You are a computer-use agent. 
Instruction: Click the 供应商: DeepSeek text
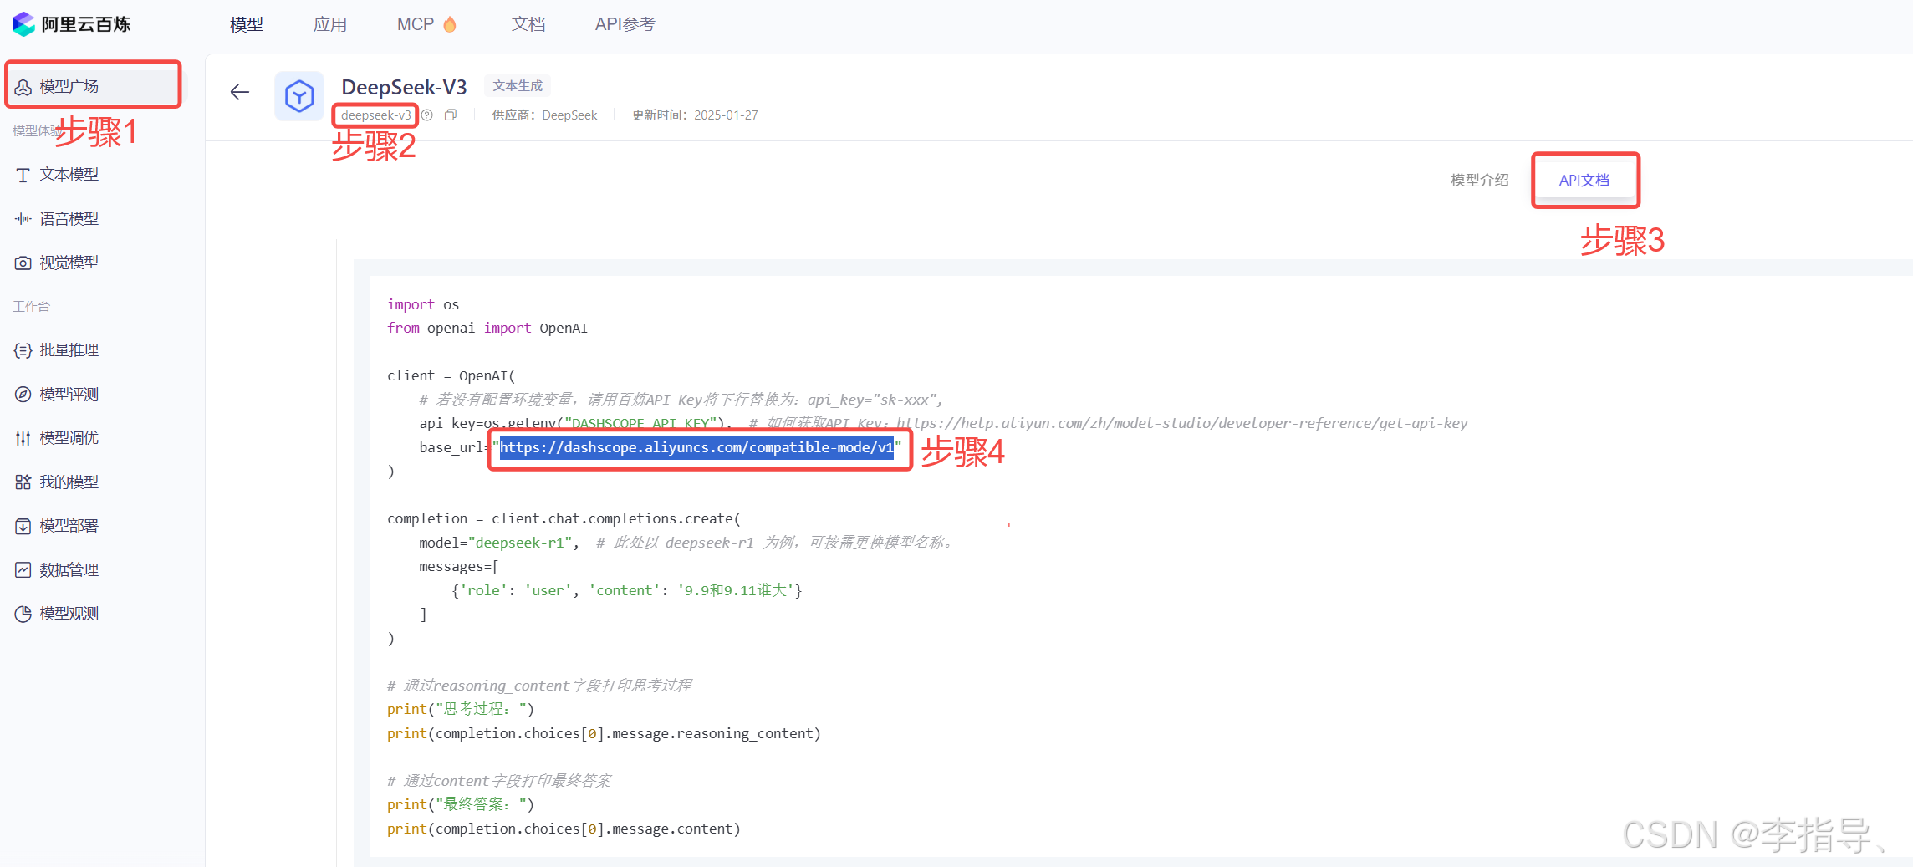[x=544, y=115]
